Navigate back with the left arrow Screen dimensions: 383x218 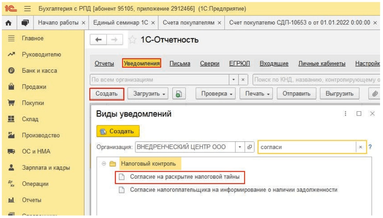click(99, 40)
